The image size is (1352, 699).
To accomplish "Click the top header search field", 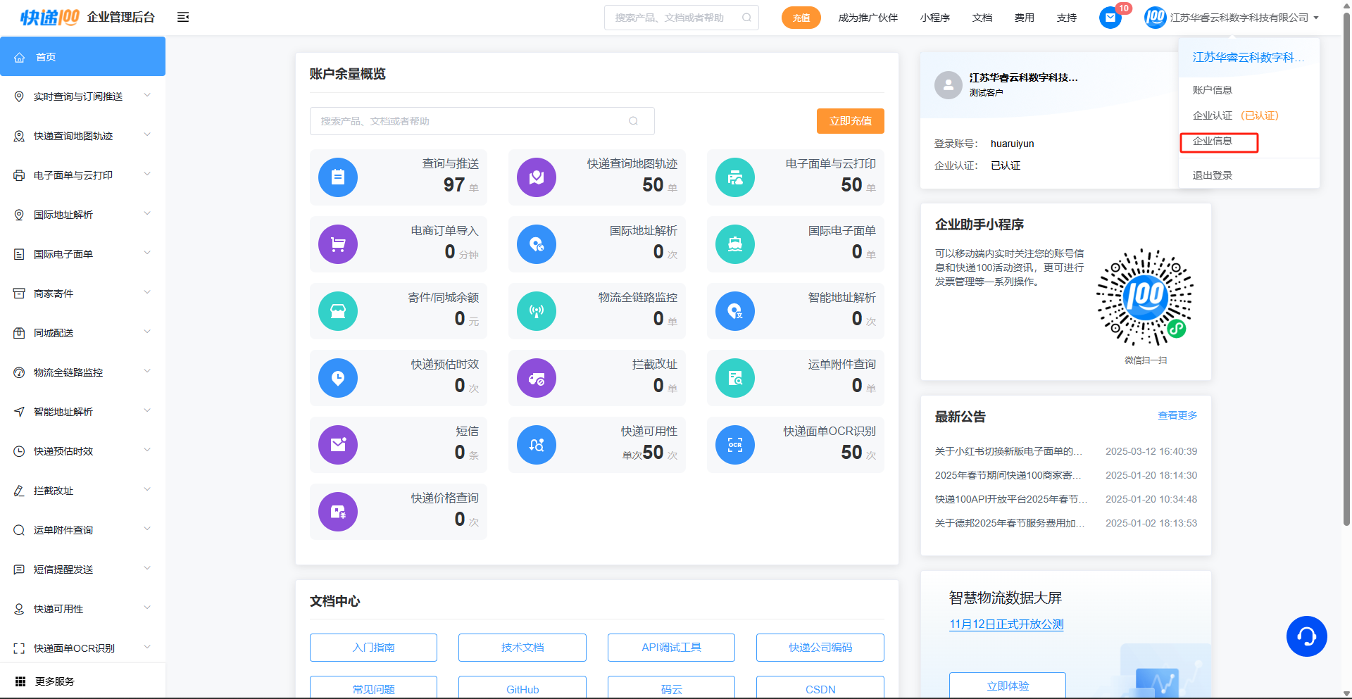I will pos(675,18).
